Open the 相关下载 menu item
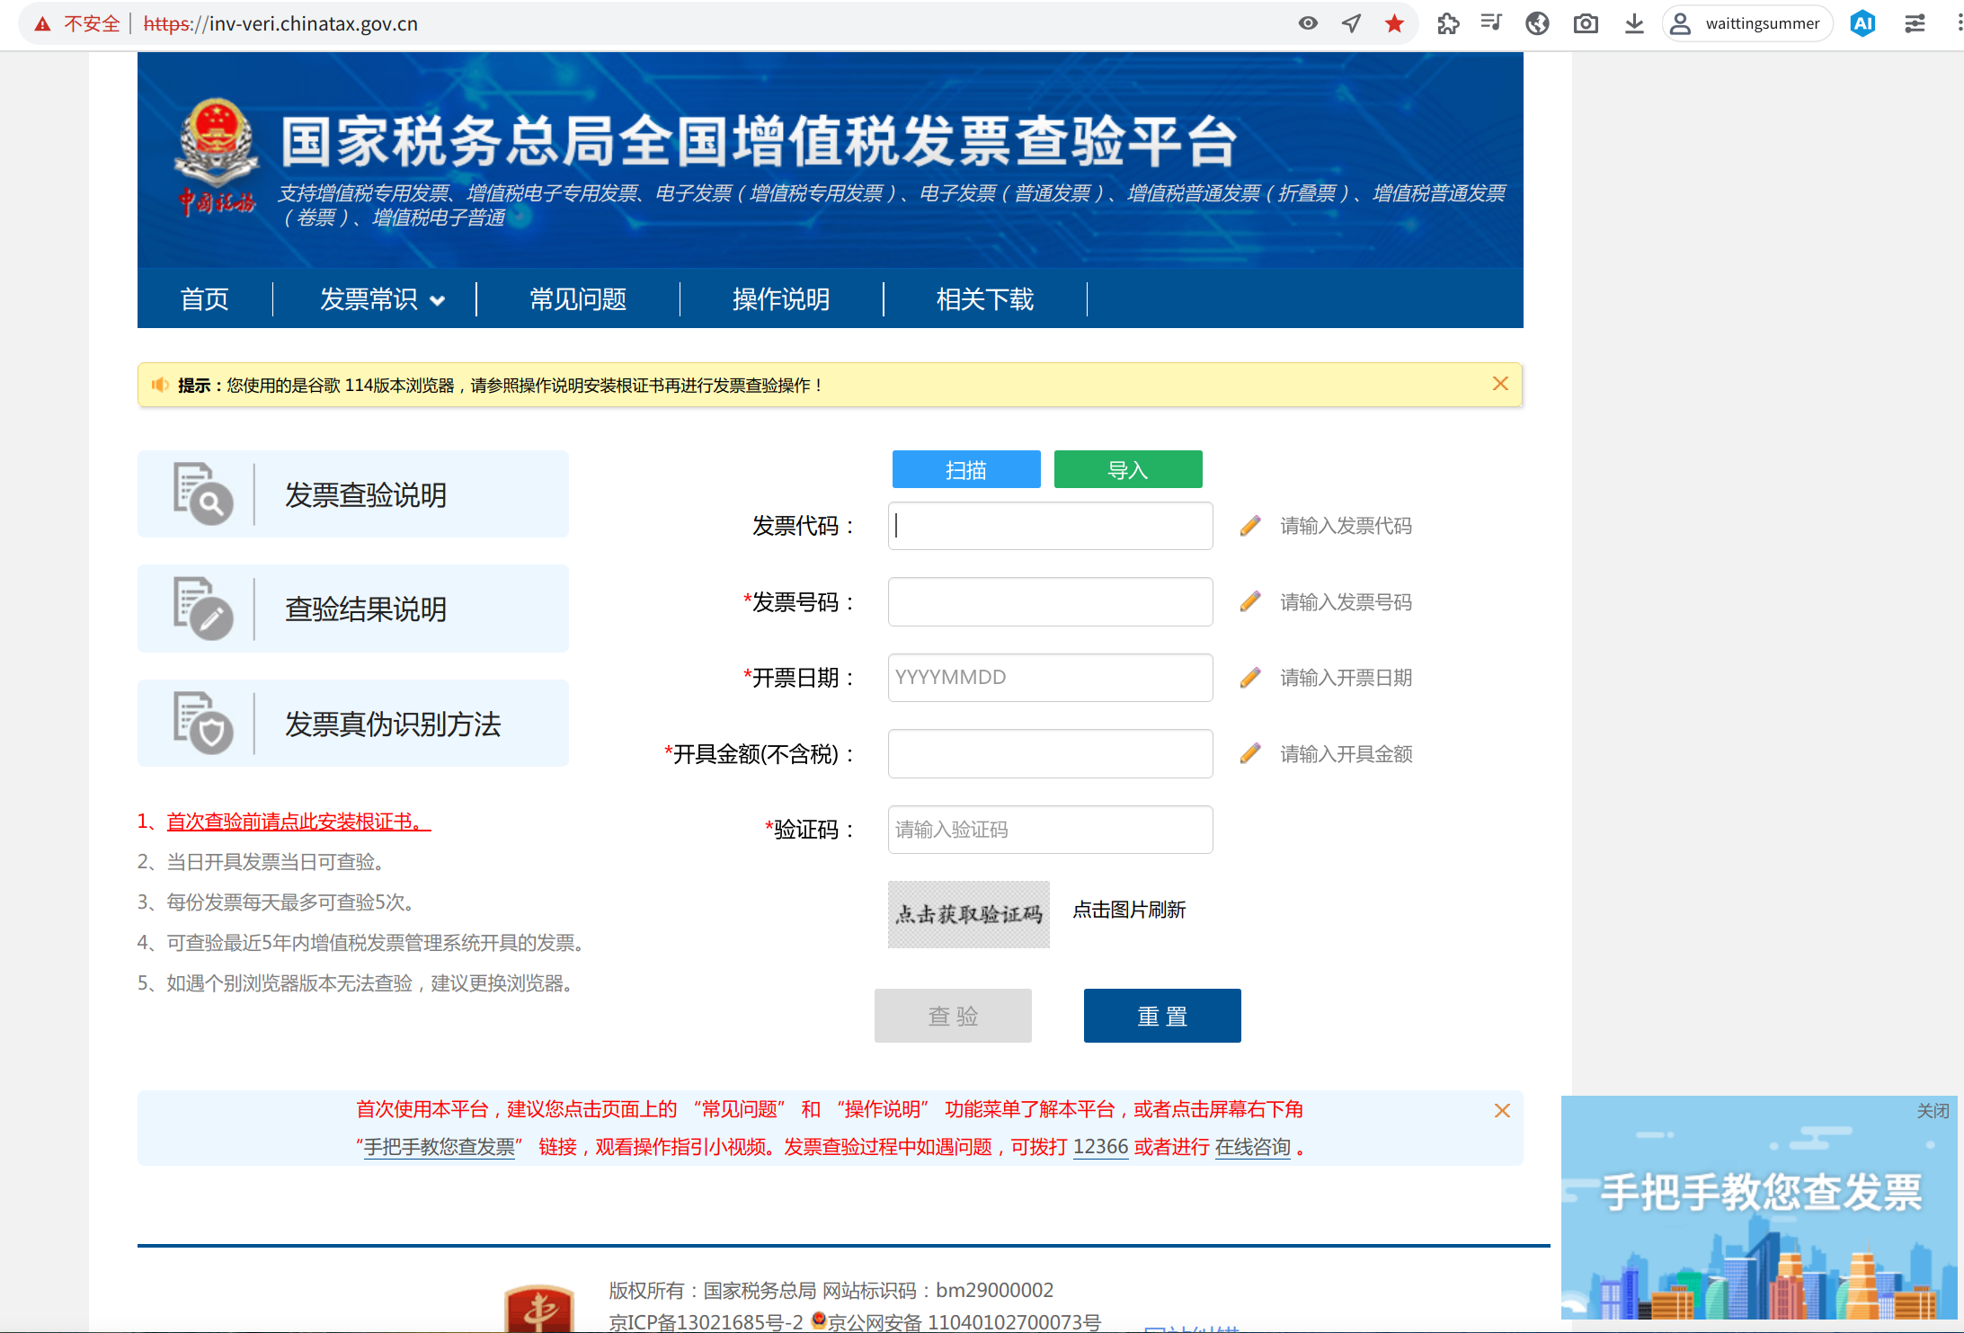 click(x=985, y=299)
